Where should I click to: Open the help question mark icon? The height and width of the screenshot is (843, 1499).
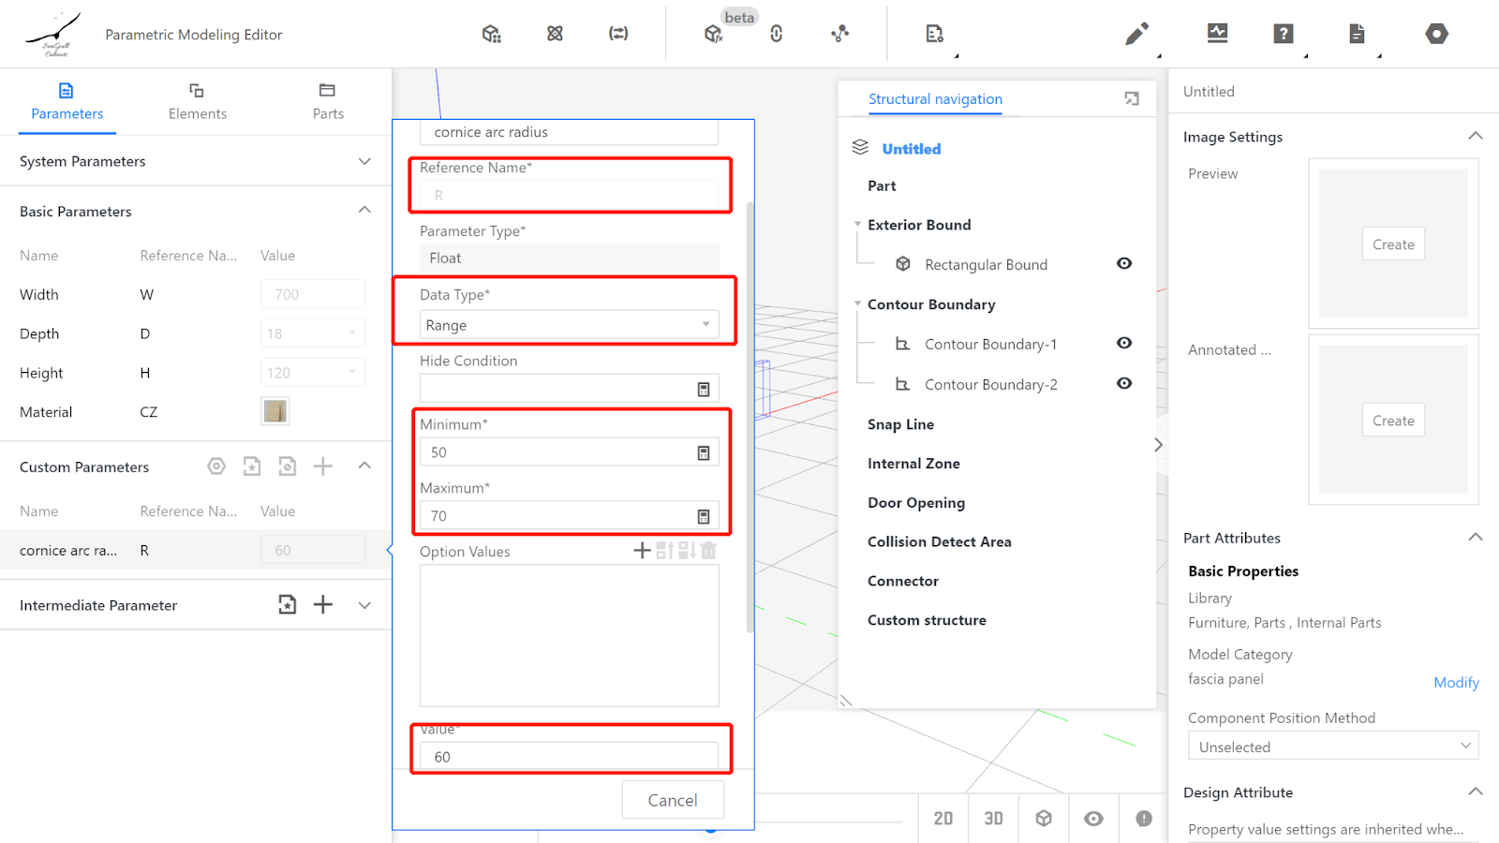pyautogui.click(x=1284, y=34)
